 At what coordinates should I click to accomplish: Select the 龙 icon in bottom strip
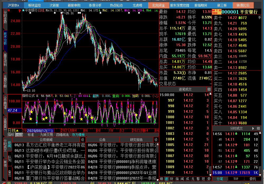coord(193,179)
